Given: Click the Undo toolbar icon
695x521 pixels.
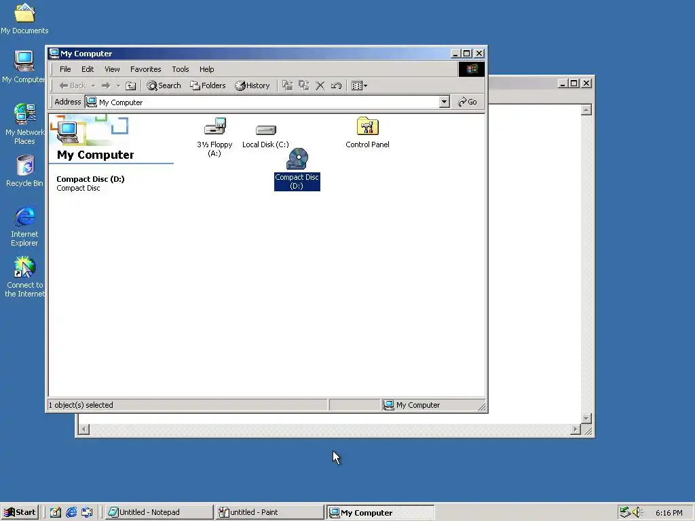Looking at the screenshot, I should pos(336,85).
